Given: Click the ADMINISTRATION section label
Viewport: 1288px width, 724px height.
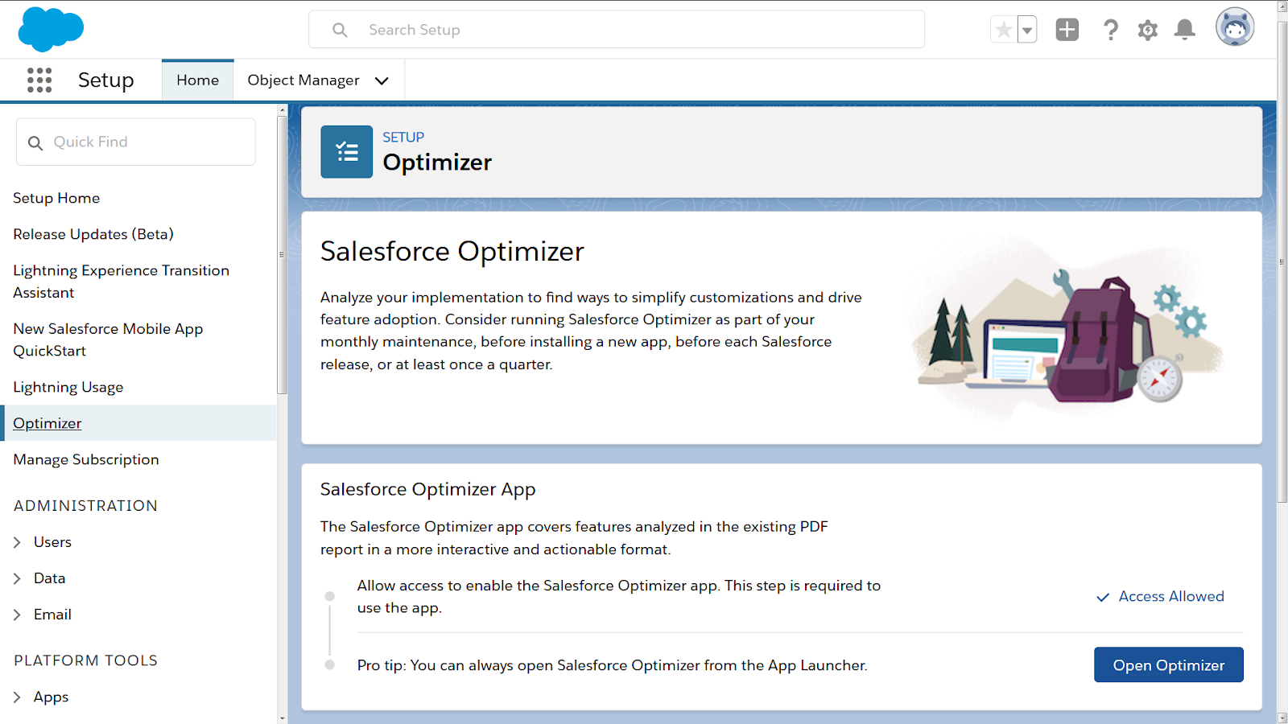Looking at the screenshot, I should tap(85, 506).
